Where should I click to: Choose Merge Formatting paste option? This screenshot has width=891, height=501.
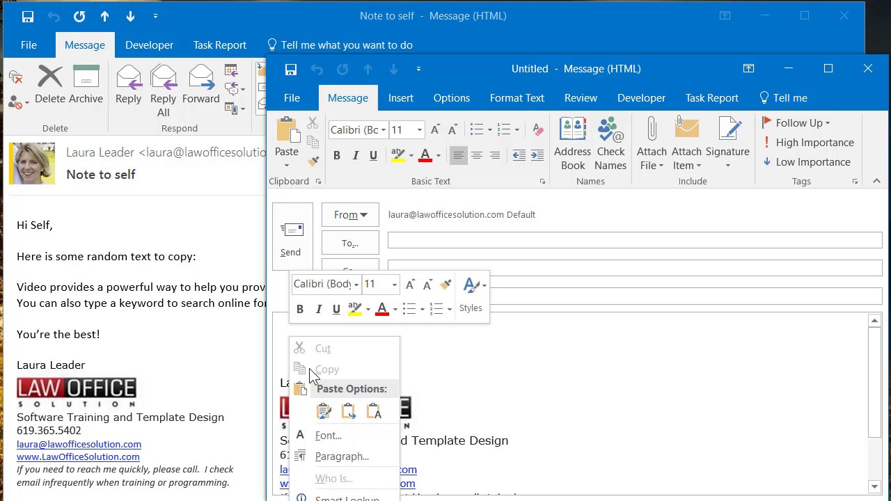tap(349, 412)
